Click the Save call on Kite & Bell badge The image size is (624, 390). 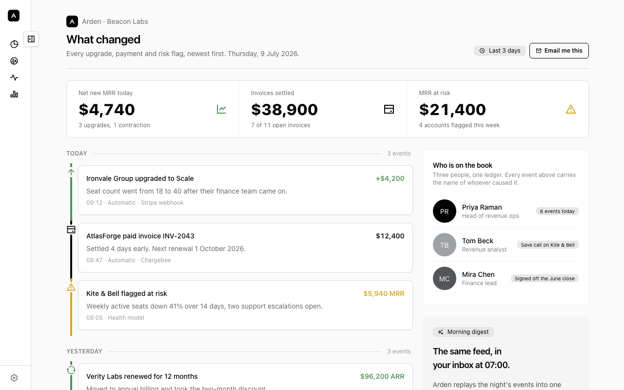click(548, 245)
